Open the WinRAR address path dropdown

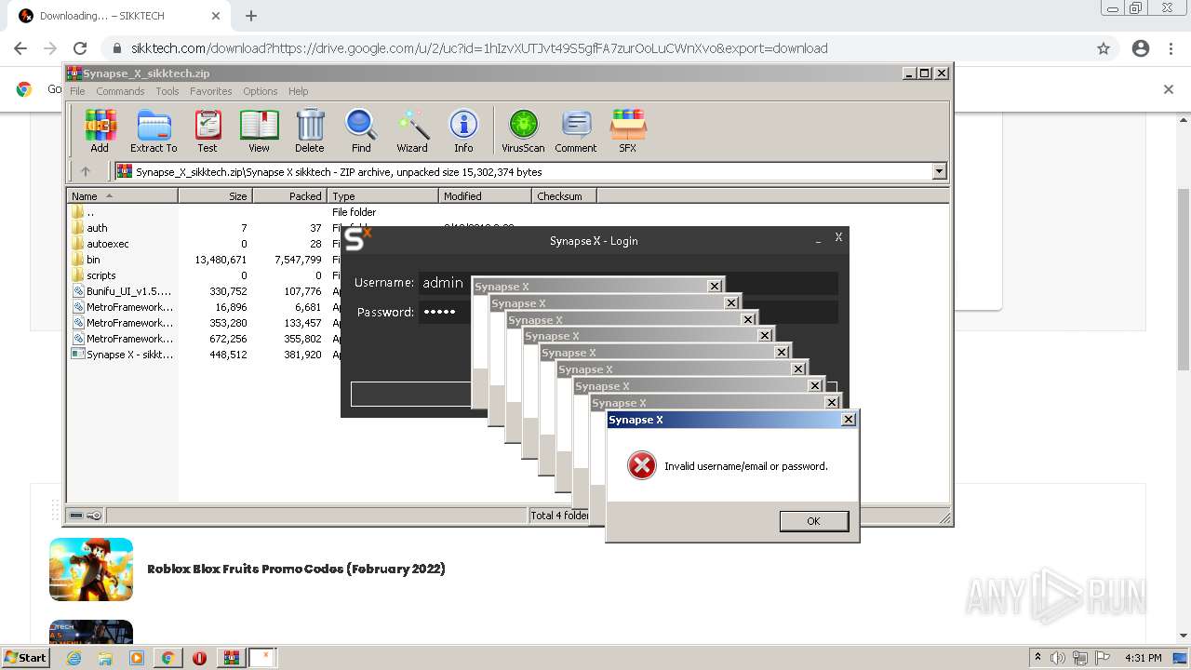pyautogui.click(x=939, y=171)
